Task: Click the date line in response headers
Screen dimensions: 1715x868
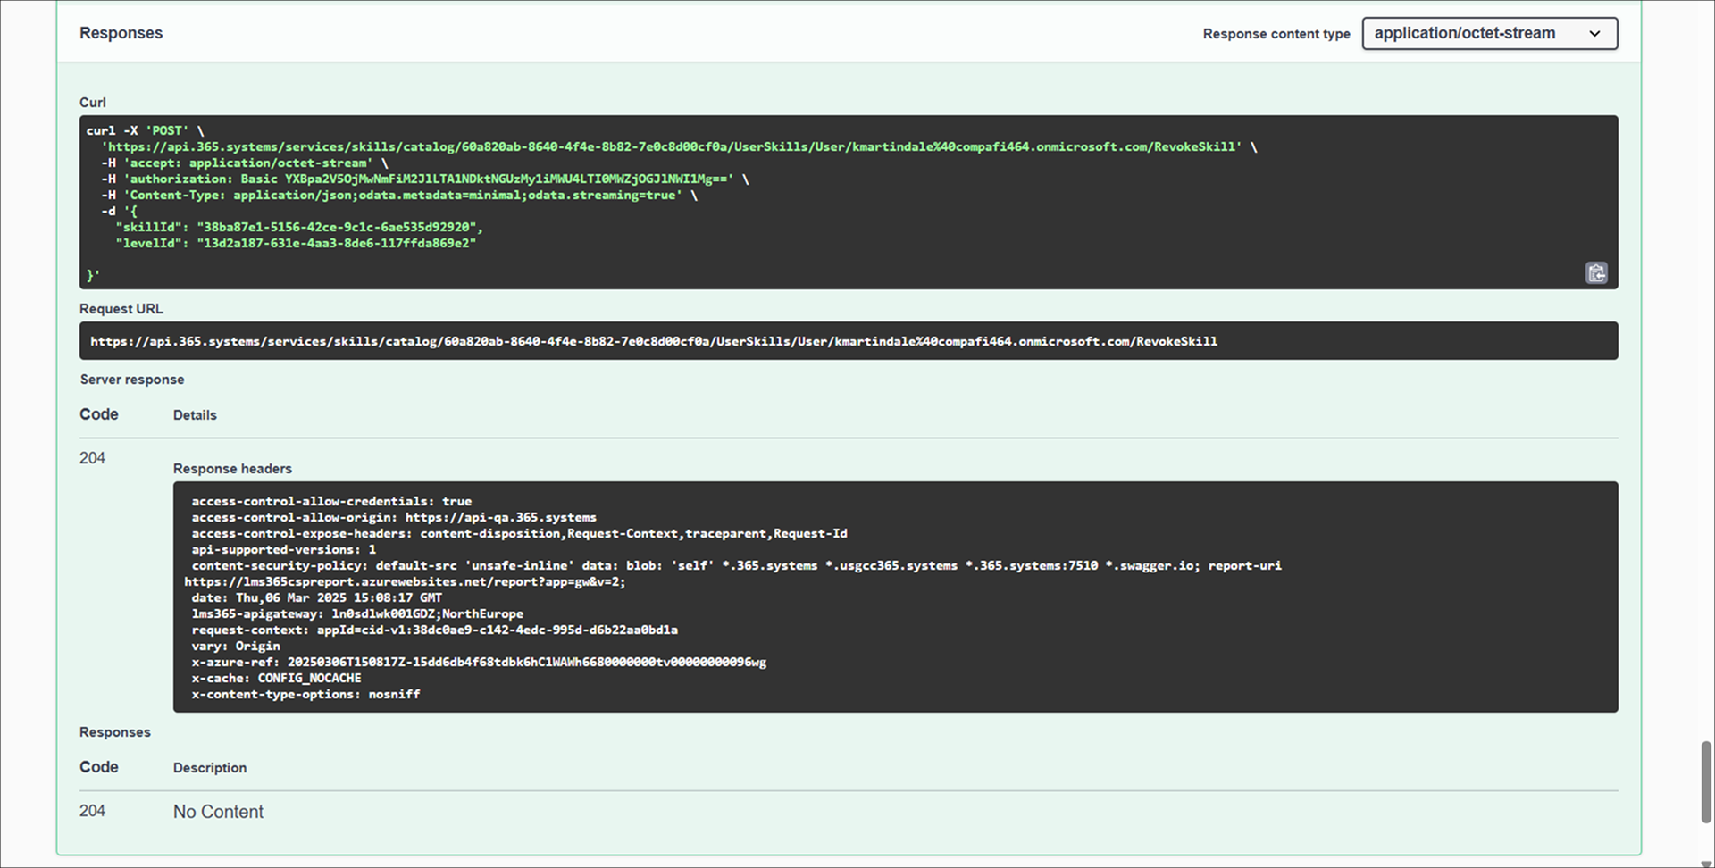Action: (x=316, y=598)
